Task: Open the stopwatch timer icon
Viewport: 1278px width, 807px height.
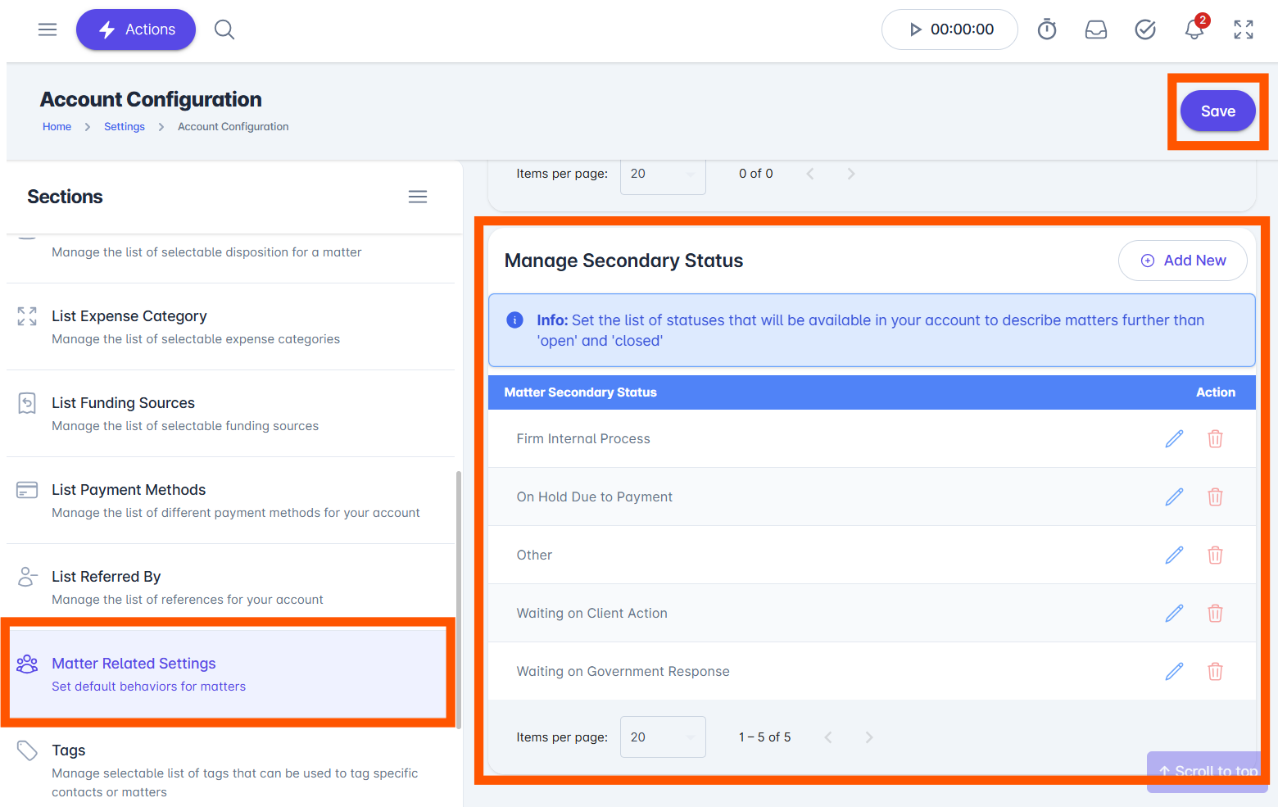Action: pos(1047,29)
